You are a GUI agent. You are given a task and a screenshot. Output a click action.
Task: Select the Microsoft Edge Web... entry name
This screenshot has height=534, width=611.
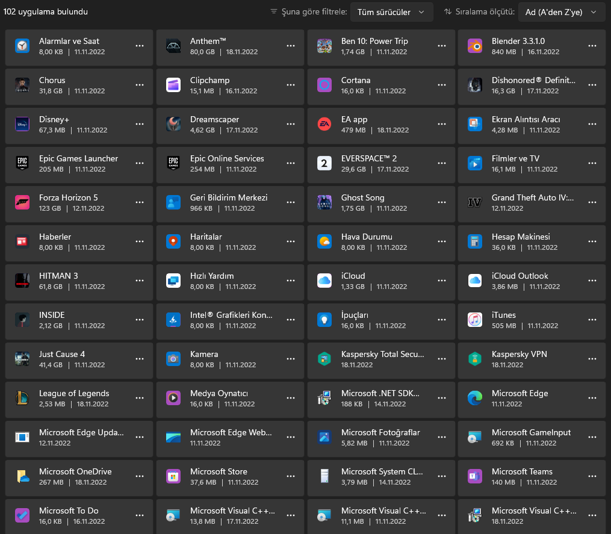click(231, 433)
